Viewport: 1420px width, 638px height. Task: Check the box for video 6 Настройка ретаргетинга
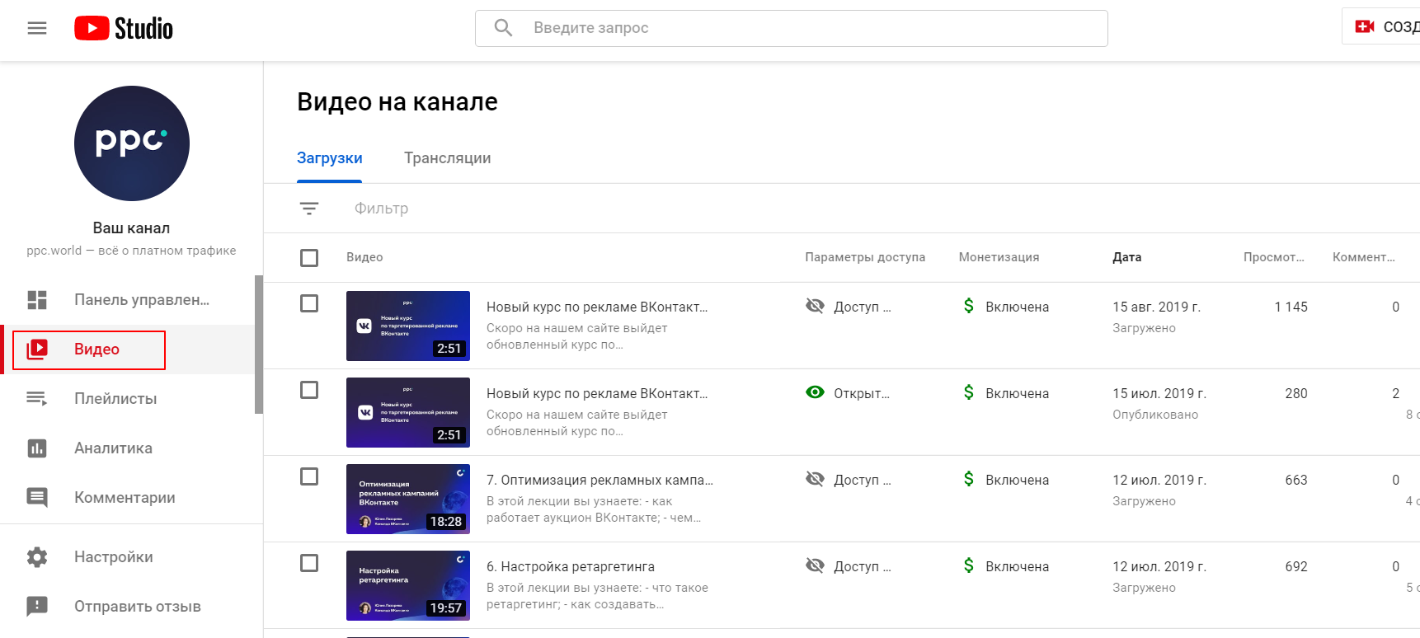click(309, 563)
